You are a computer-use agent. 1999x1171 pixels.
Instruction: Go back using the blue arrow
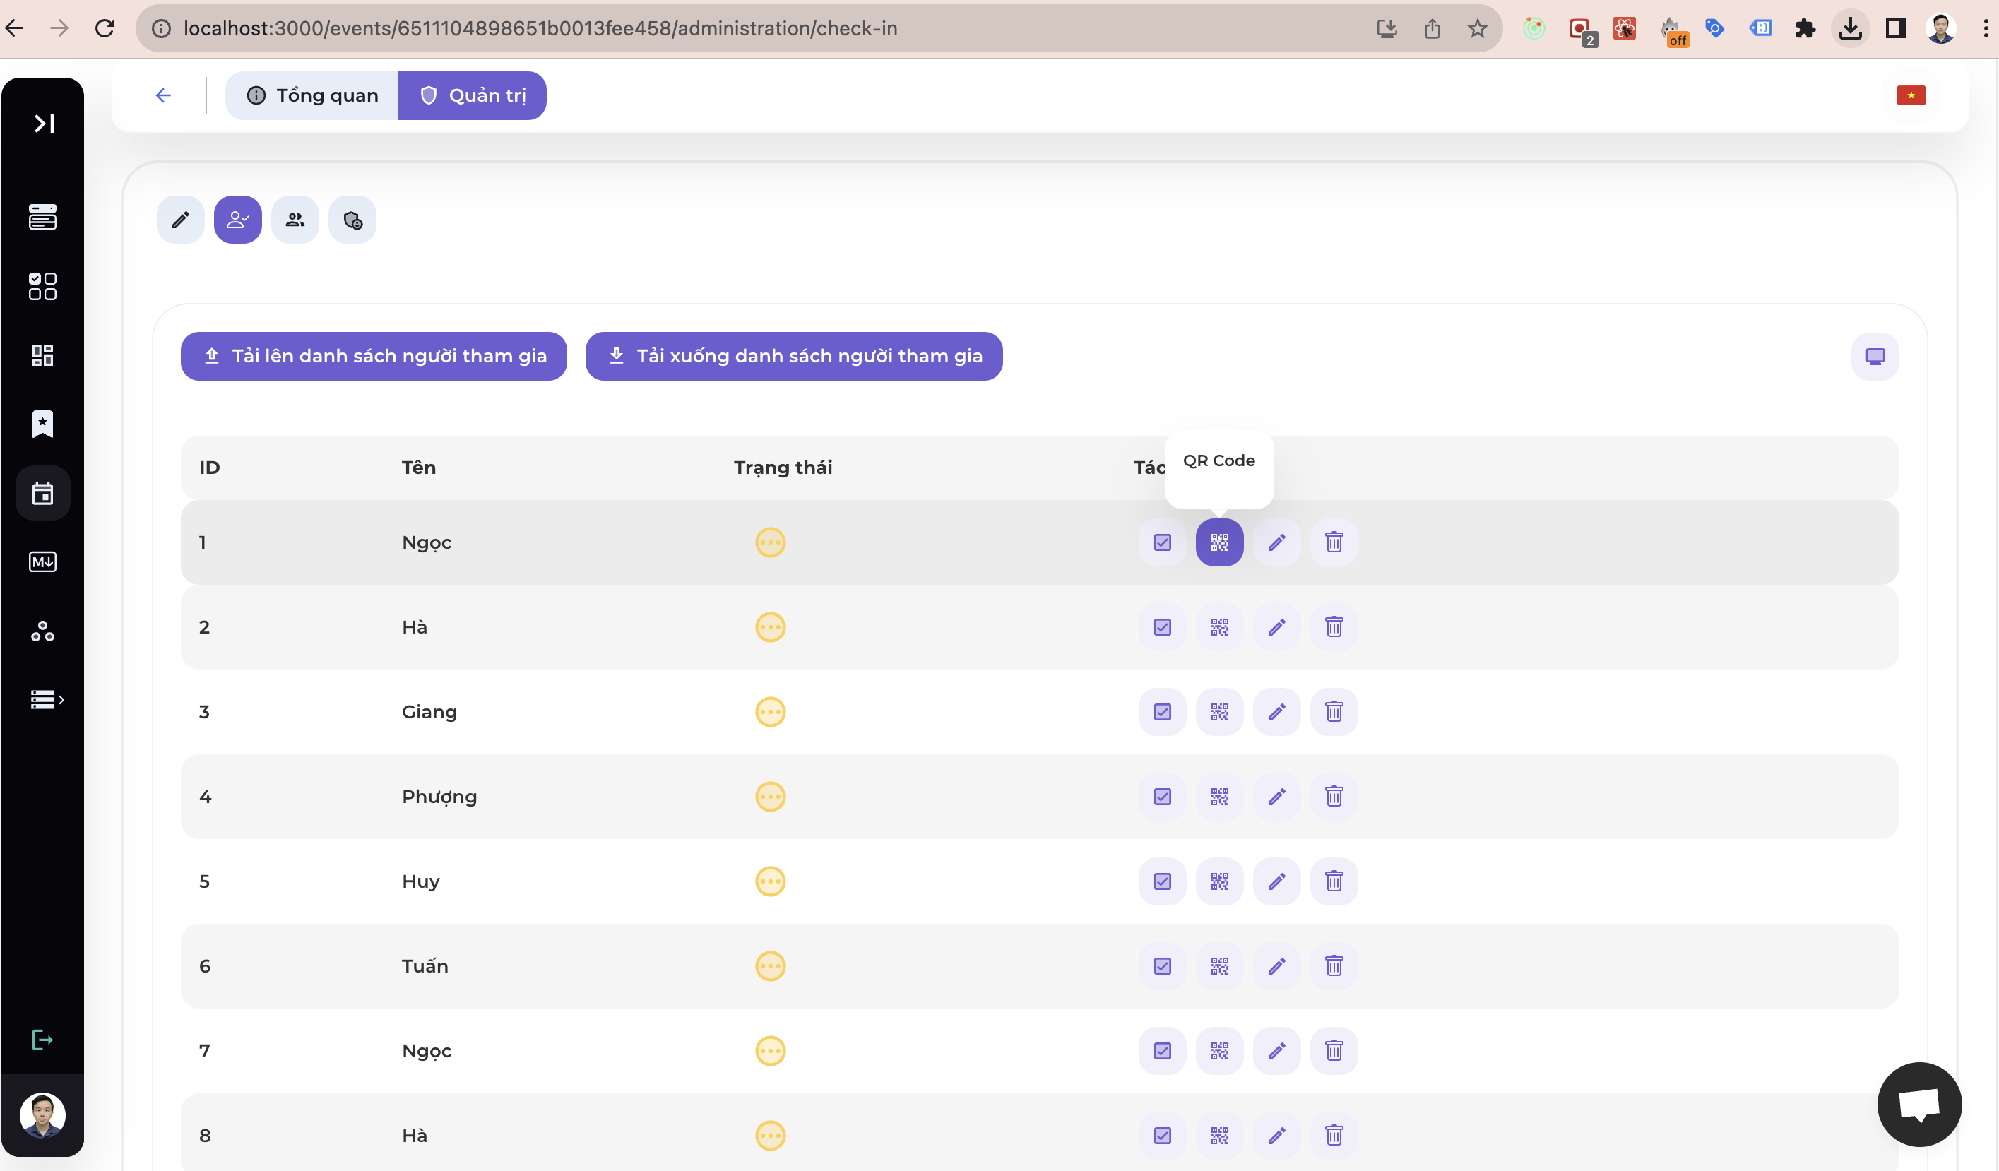(x=163, y=95)
